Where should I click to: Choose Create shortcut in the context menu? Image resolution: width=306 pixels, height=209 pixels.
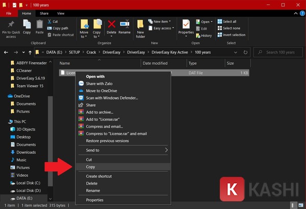point(123,176)
